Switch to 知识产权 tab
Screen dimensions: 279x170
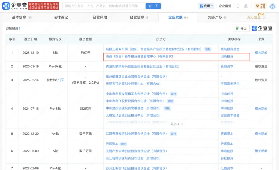(217, 17)
